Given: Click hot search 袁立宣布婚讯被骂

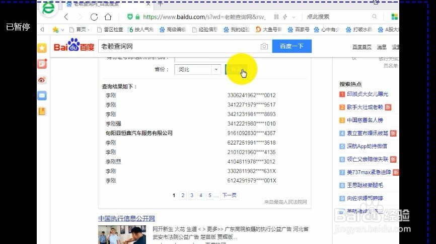Looking at the screenshot, I should click(368, 133).
